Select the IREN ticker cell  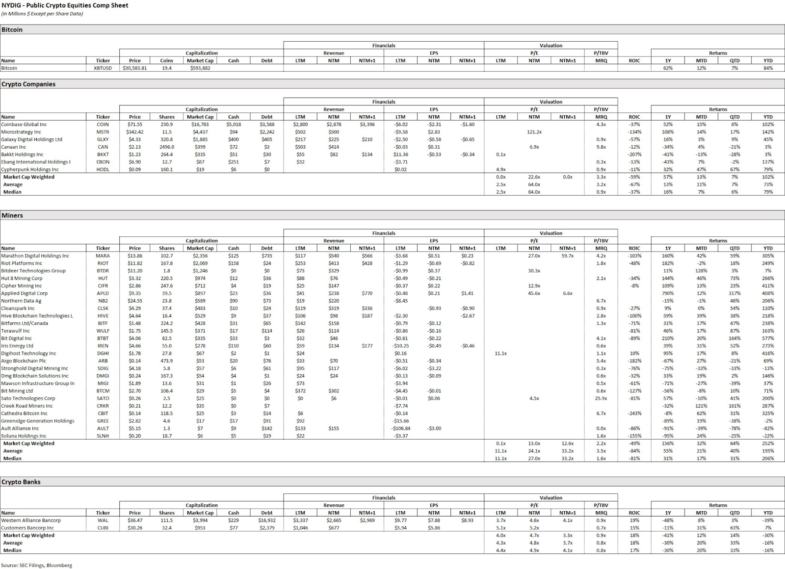tap(103, 346)
